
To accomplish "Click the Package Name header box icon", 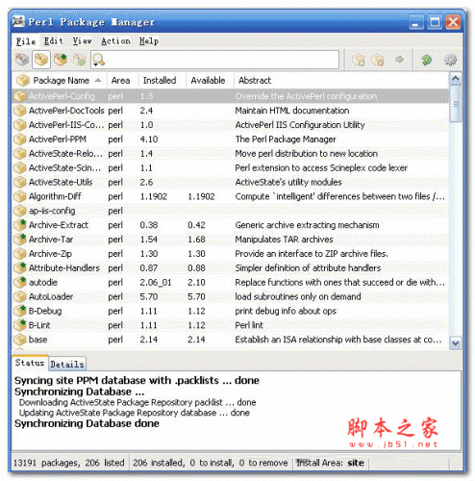I will pos(23,80).
